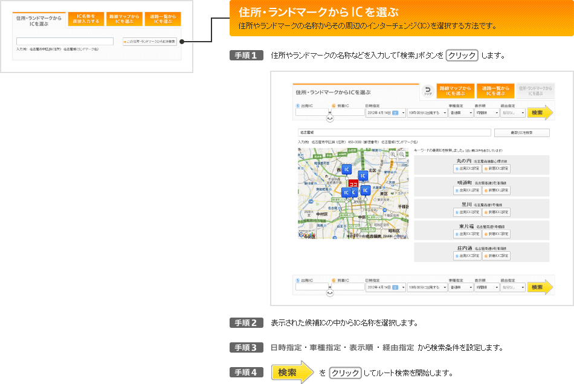Set 丸の内 as 出発IC
Screen dimensions: 574x384
point(467,168)
